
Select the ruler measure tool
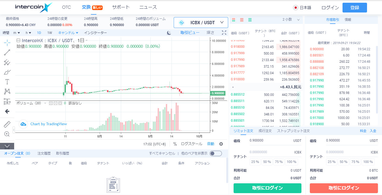7,124
